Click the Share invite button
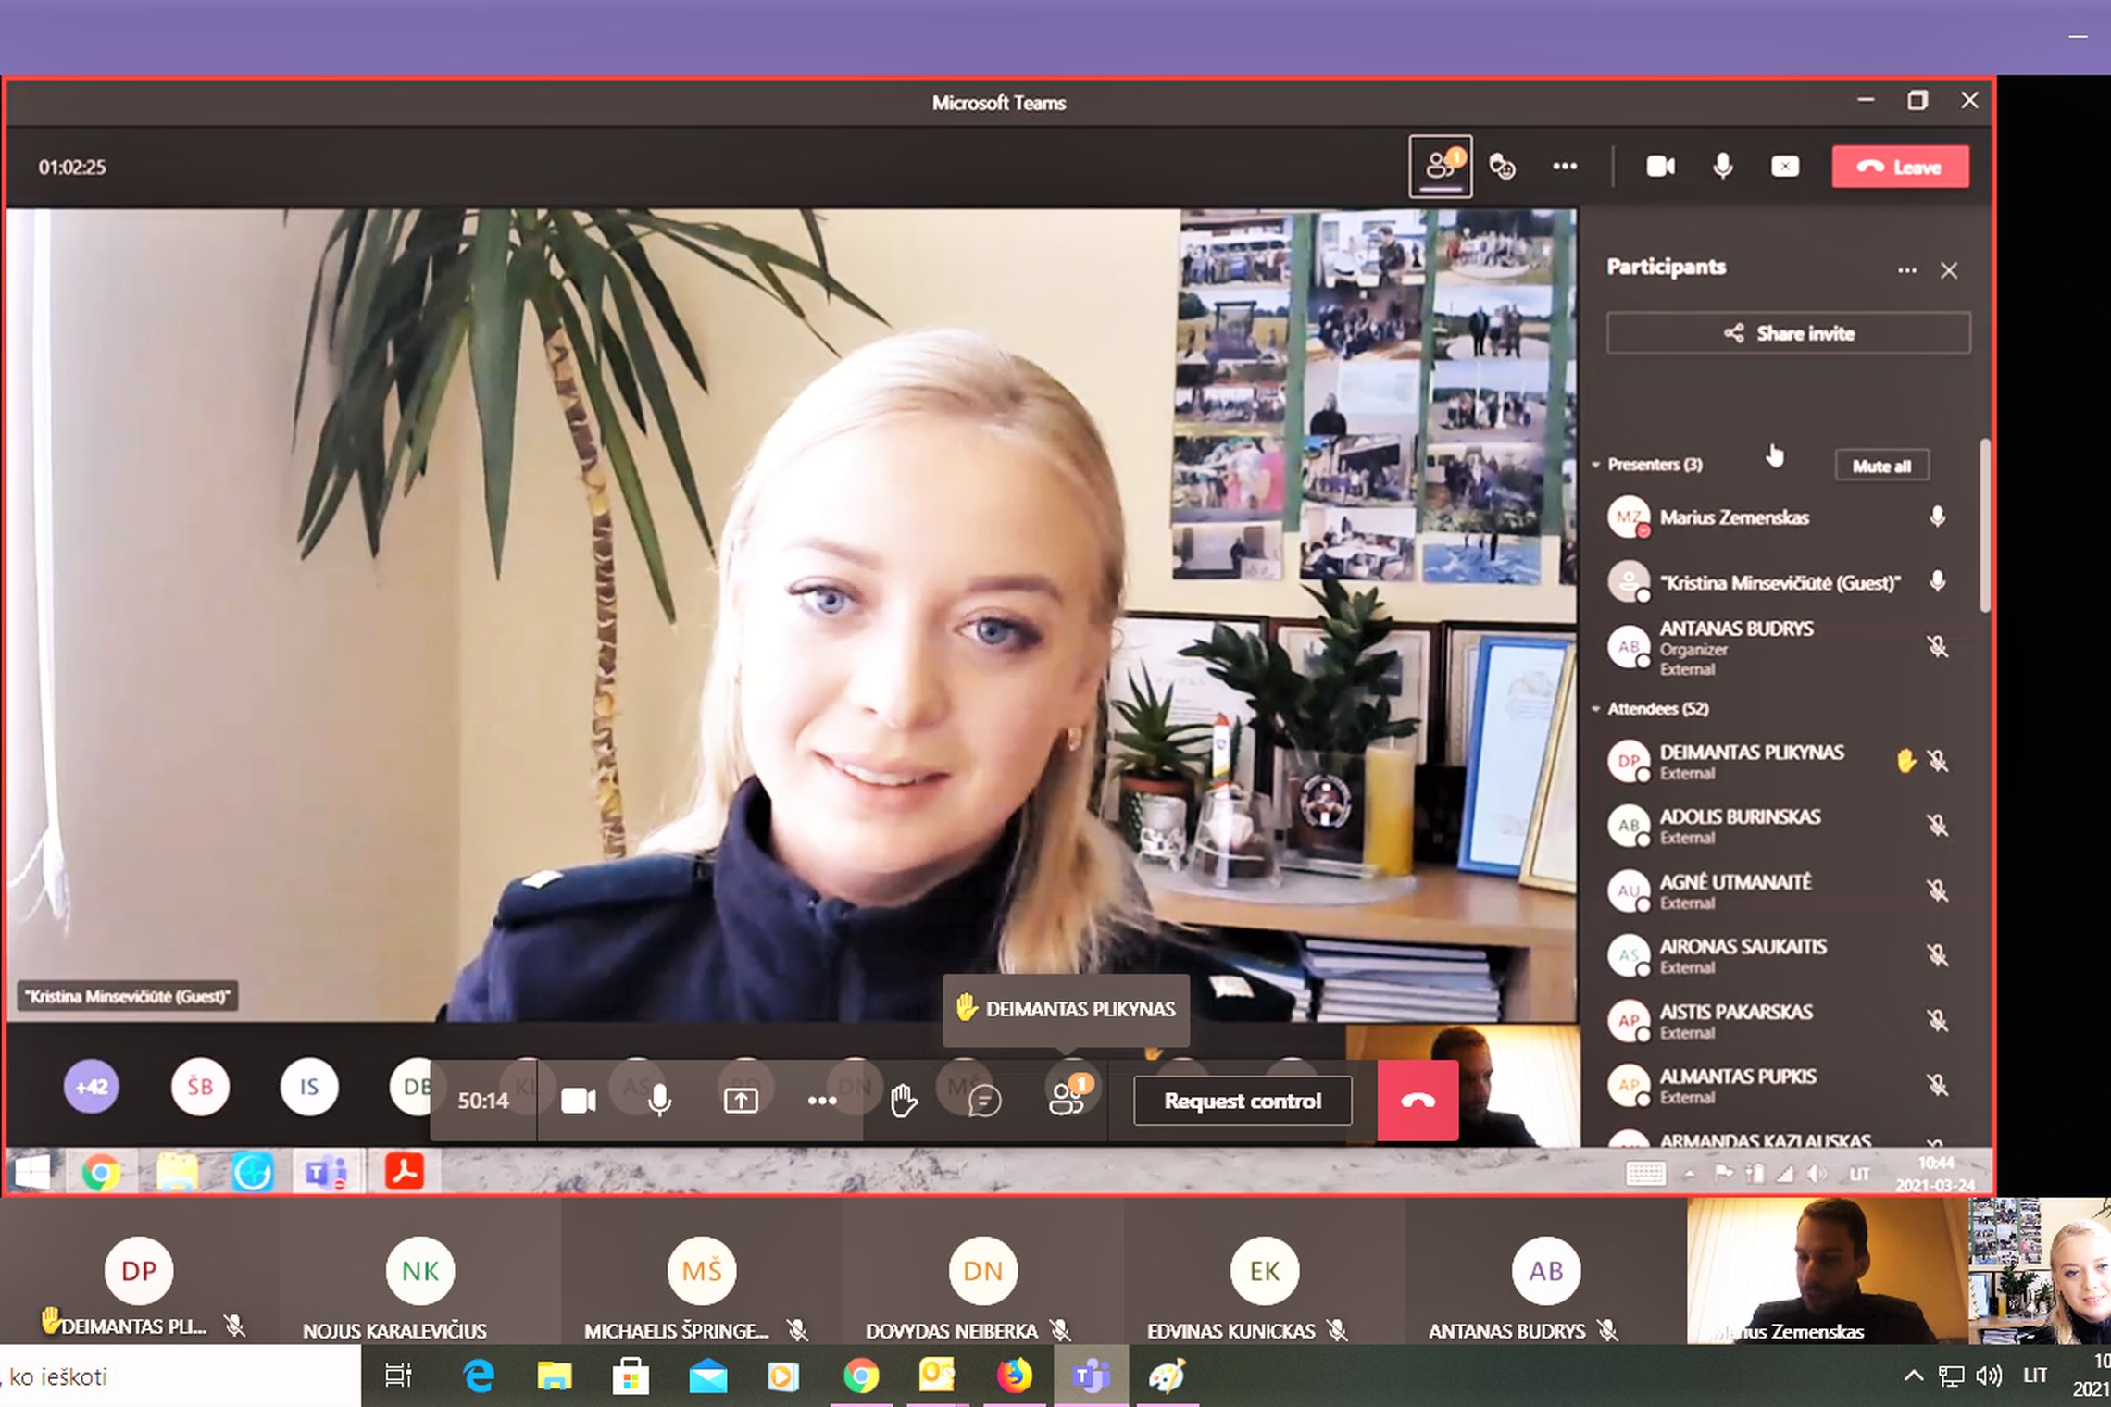Image resolution: width=2111 pixels, height=1407 pixels. 1789,333
